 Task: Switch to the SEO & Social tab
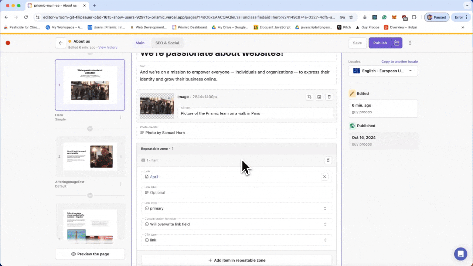[167, 43]
